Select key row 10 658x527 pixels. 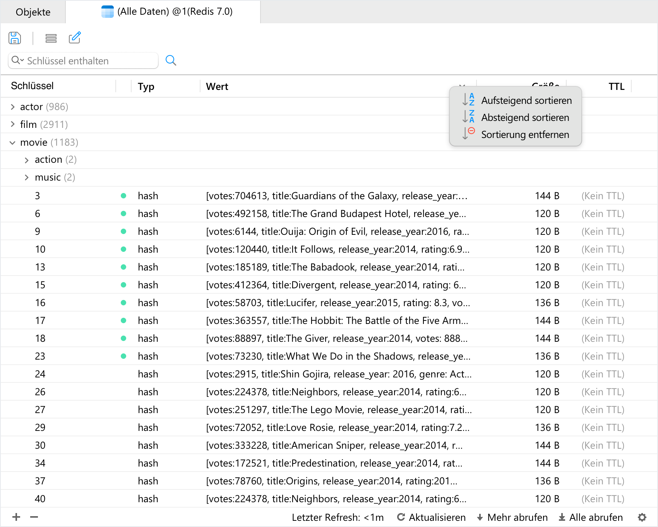tap(329, 249)
